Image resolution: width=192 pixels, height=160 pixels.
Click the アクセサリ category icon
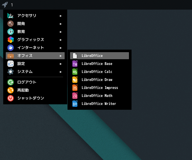coord(11,16)
